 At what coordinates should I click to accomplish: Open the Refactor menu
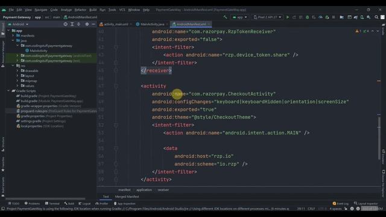coord(80,10)
